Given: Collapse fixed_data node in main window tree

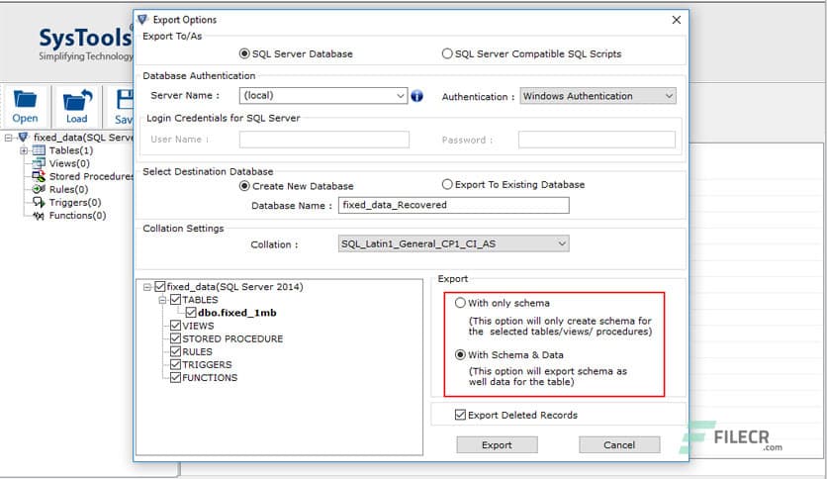Looking at the screenshot, I should click(x=9, y=138).
